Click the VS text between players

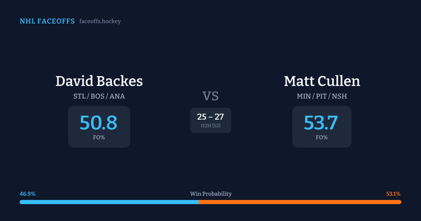click(210, 96)
